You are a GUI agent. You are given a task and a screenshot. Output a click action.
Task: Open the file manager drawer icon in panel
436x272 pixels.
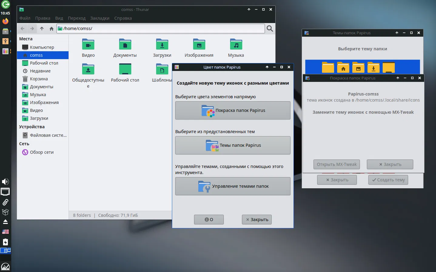pos(5,31)
